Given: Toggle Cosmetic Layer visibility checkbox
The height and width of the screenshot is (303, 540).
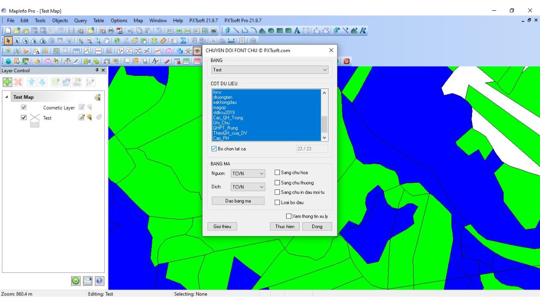Looking at the screenshot, I should 24,107.
